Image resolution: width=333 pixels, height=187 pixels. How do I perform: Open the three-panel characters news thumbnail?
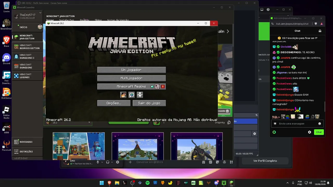[79, 146]
